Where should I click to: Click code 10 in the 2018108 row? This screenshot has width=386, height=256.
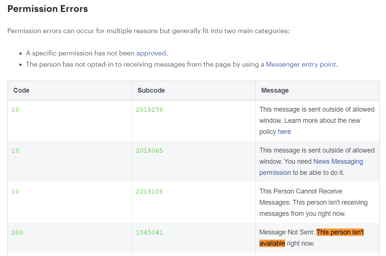15,192
